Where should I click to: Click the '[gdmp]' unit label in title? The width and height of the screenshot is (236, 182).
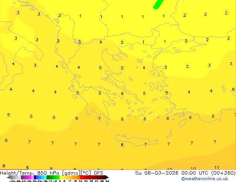coord(71,173)
